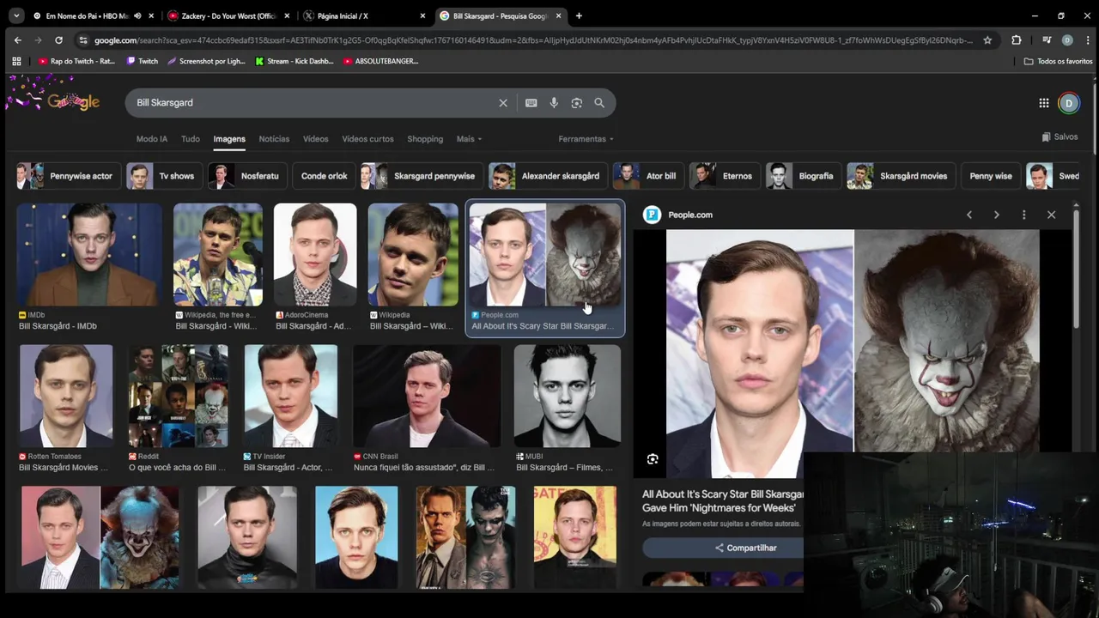Open the Rotten Tomatoes image result
The image size is (1099, 618).
coord(66,397)
